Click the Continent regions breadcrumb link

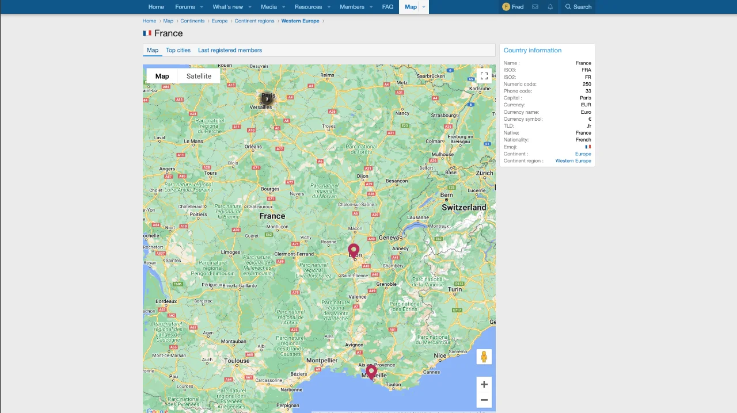254,21
